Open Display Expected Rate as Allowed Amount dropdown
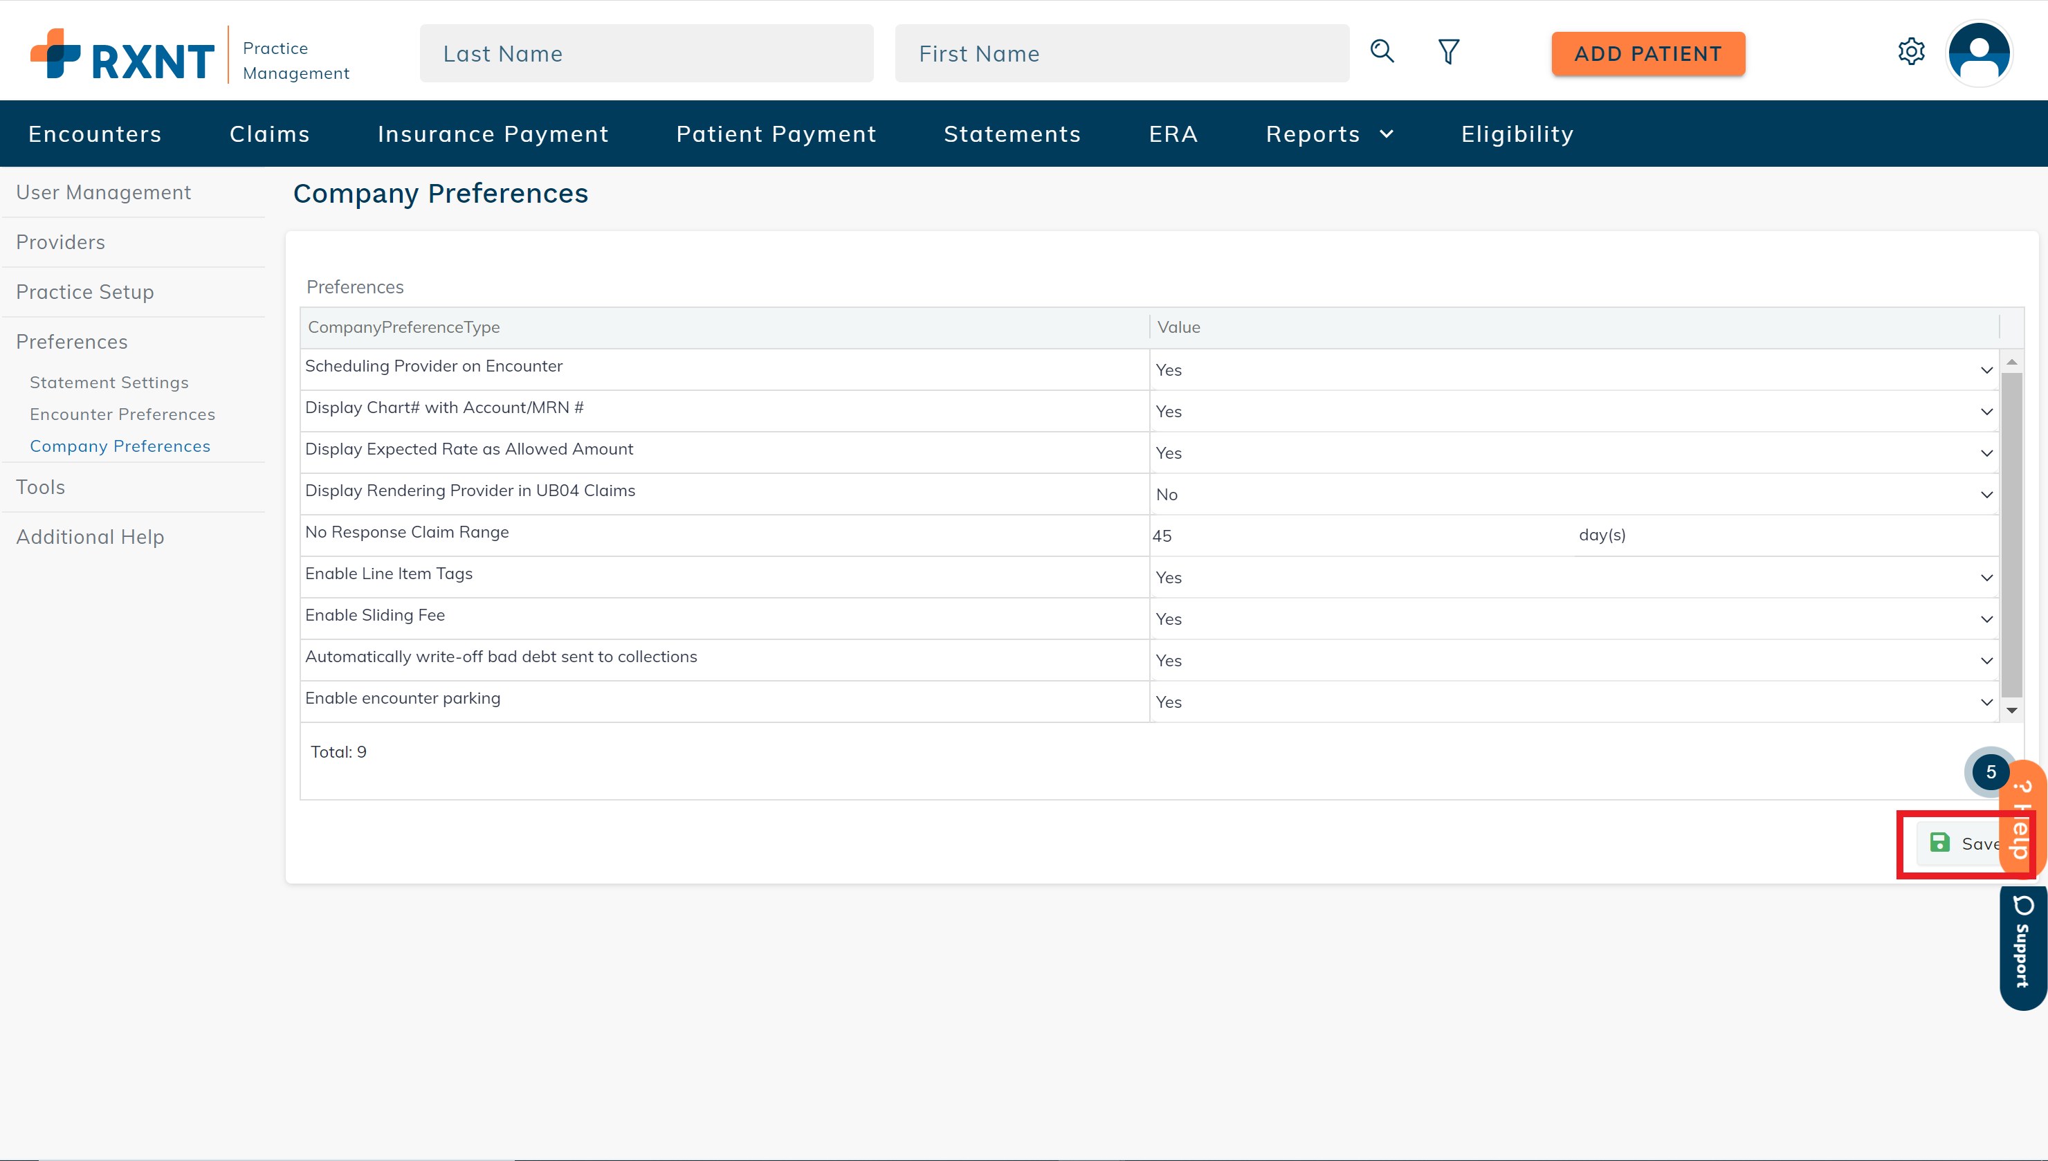This screenshot has height=1161, width=2048. [x=1573, y=453]
